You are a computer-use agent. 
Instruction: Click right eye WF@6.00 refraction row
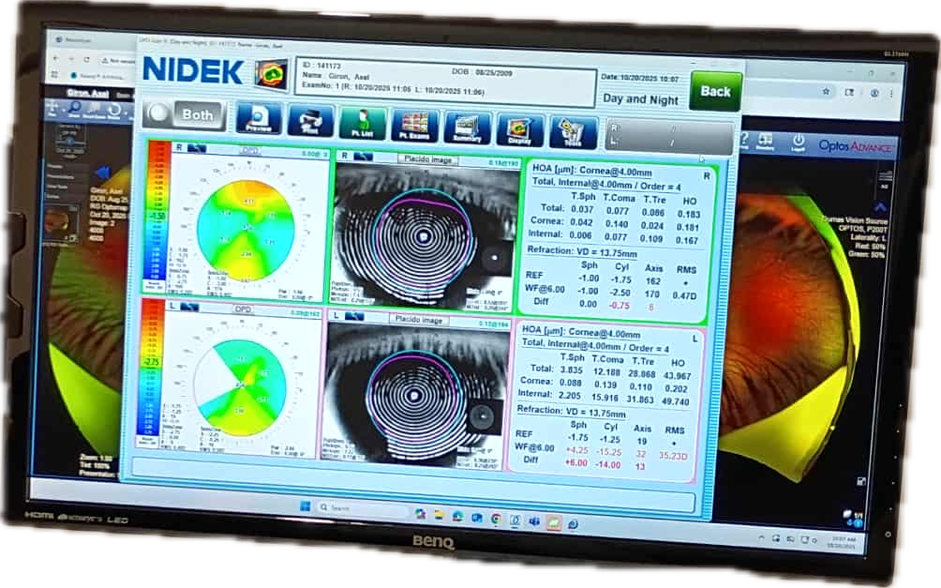coord(611,292)
